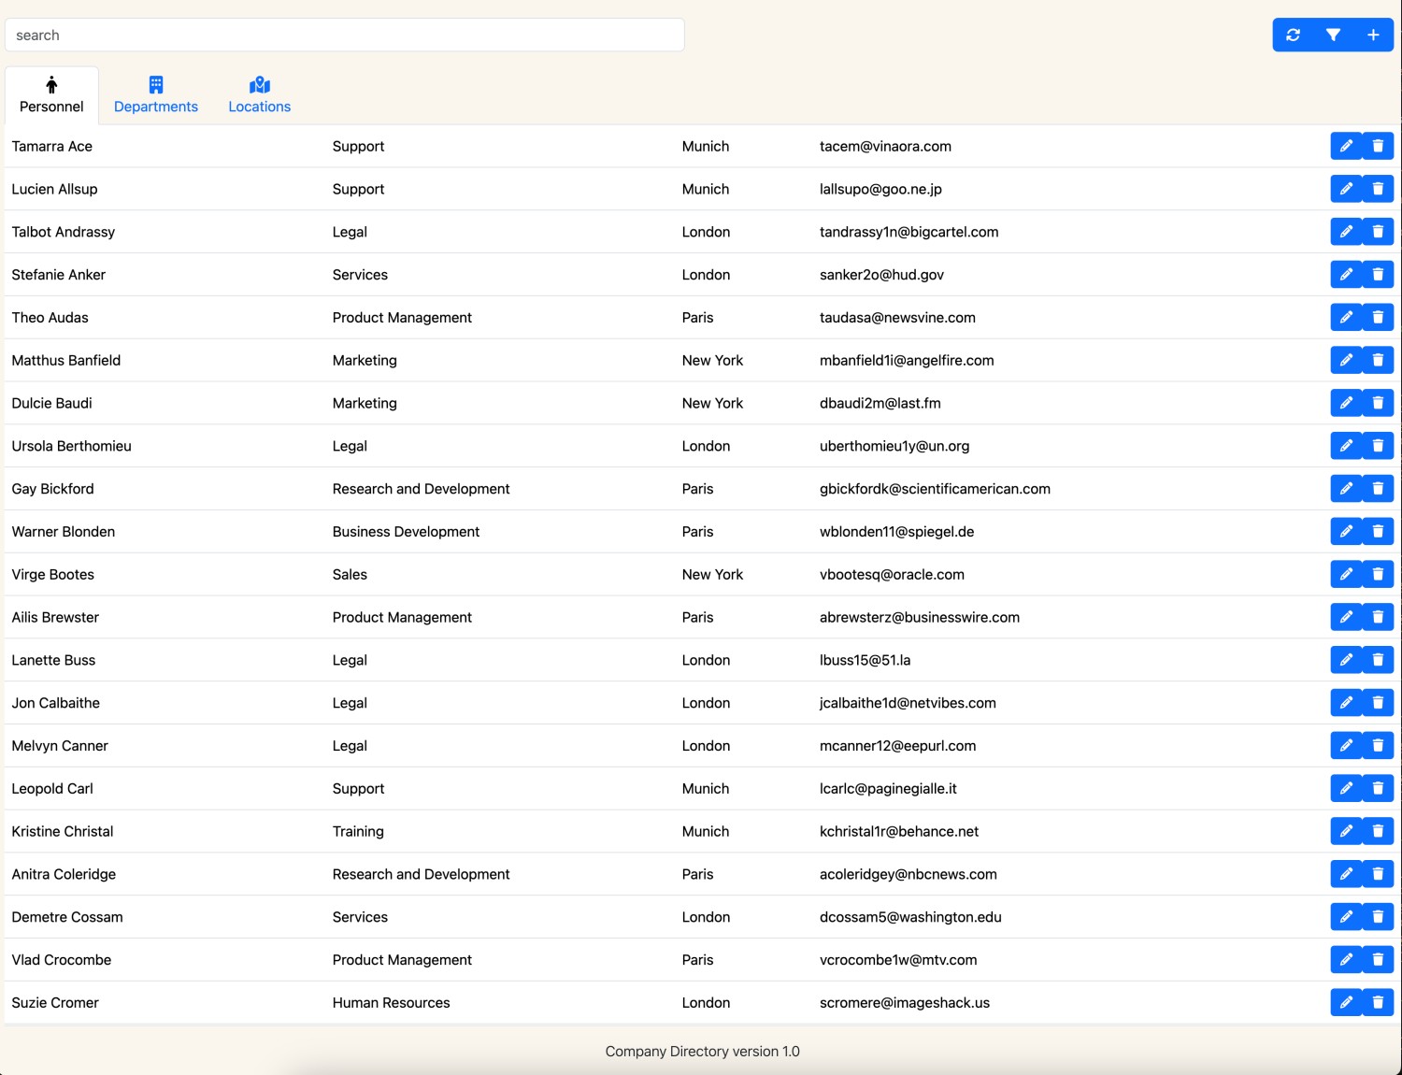Delete Suzie Cromer with trash icon
This screenshot has height=1075, width=1402.
click(x=1378, y=1003)
